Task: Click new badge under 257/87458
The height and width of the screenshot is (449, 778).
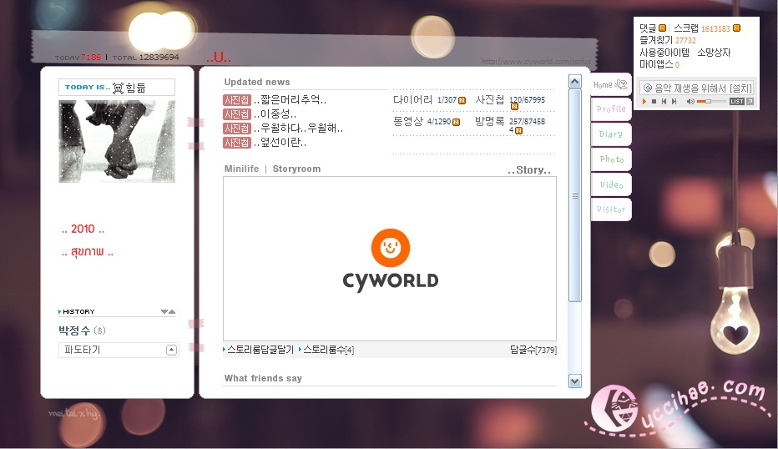Action: [518, 130]
